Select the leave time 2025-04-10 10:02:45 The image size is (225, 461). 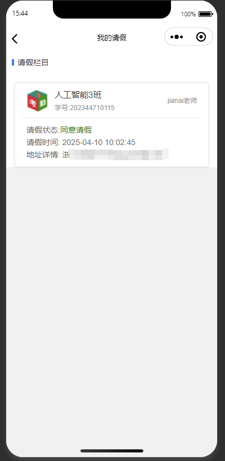(99, 143)
